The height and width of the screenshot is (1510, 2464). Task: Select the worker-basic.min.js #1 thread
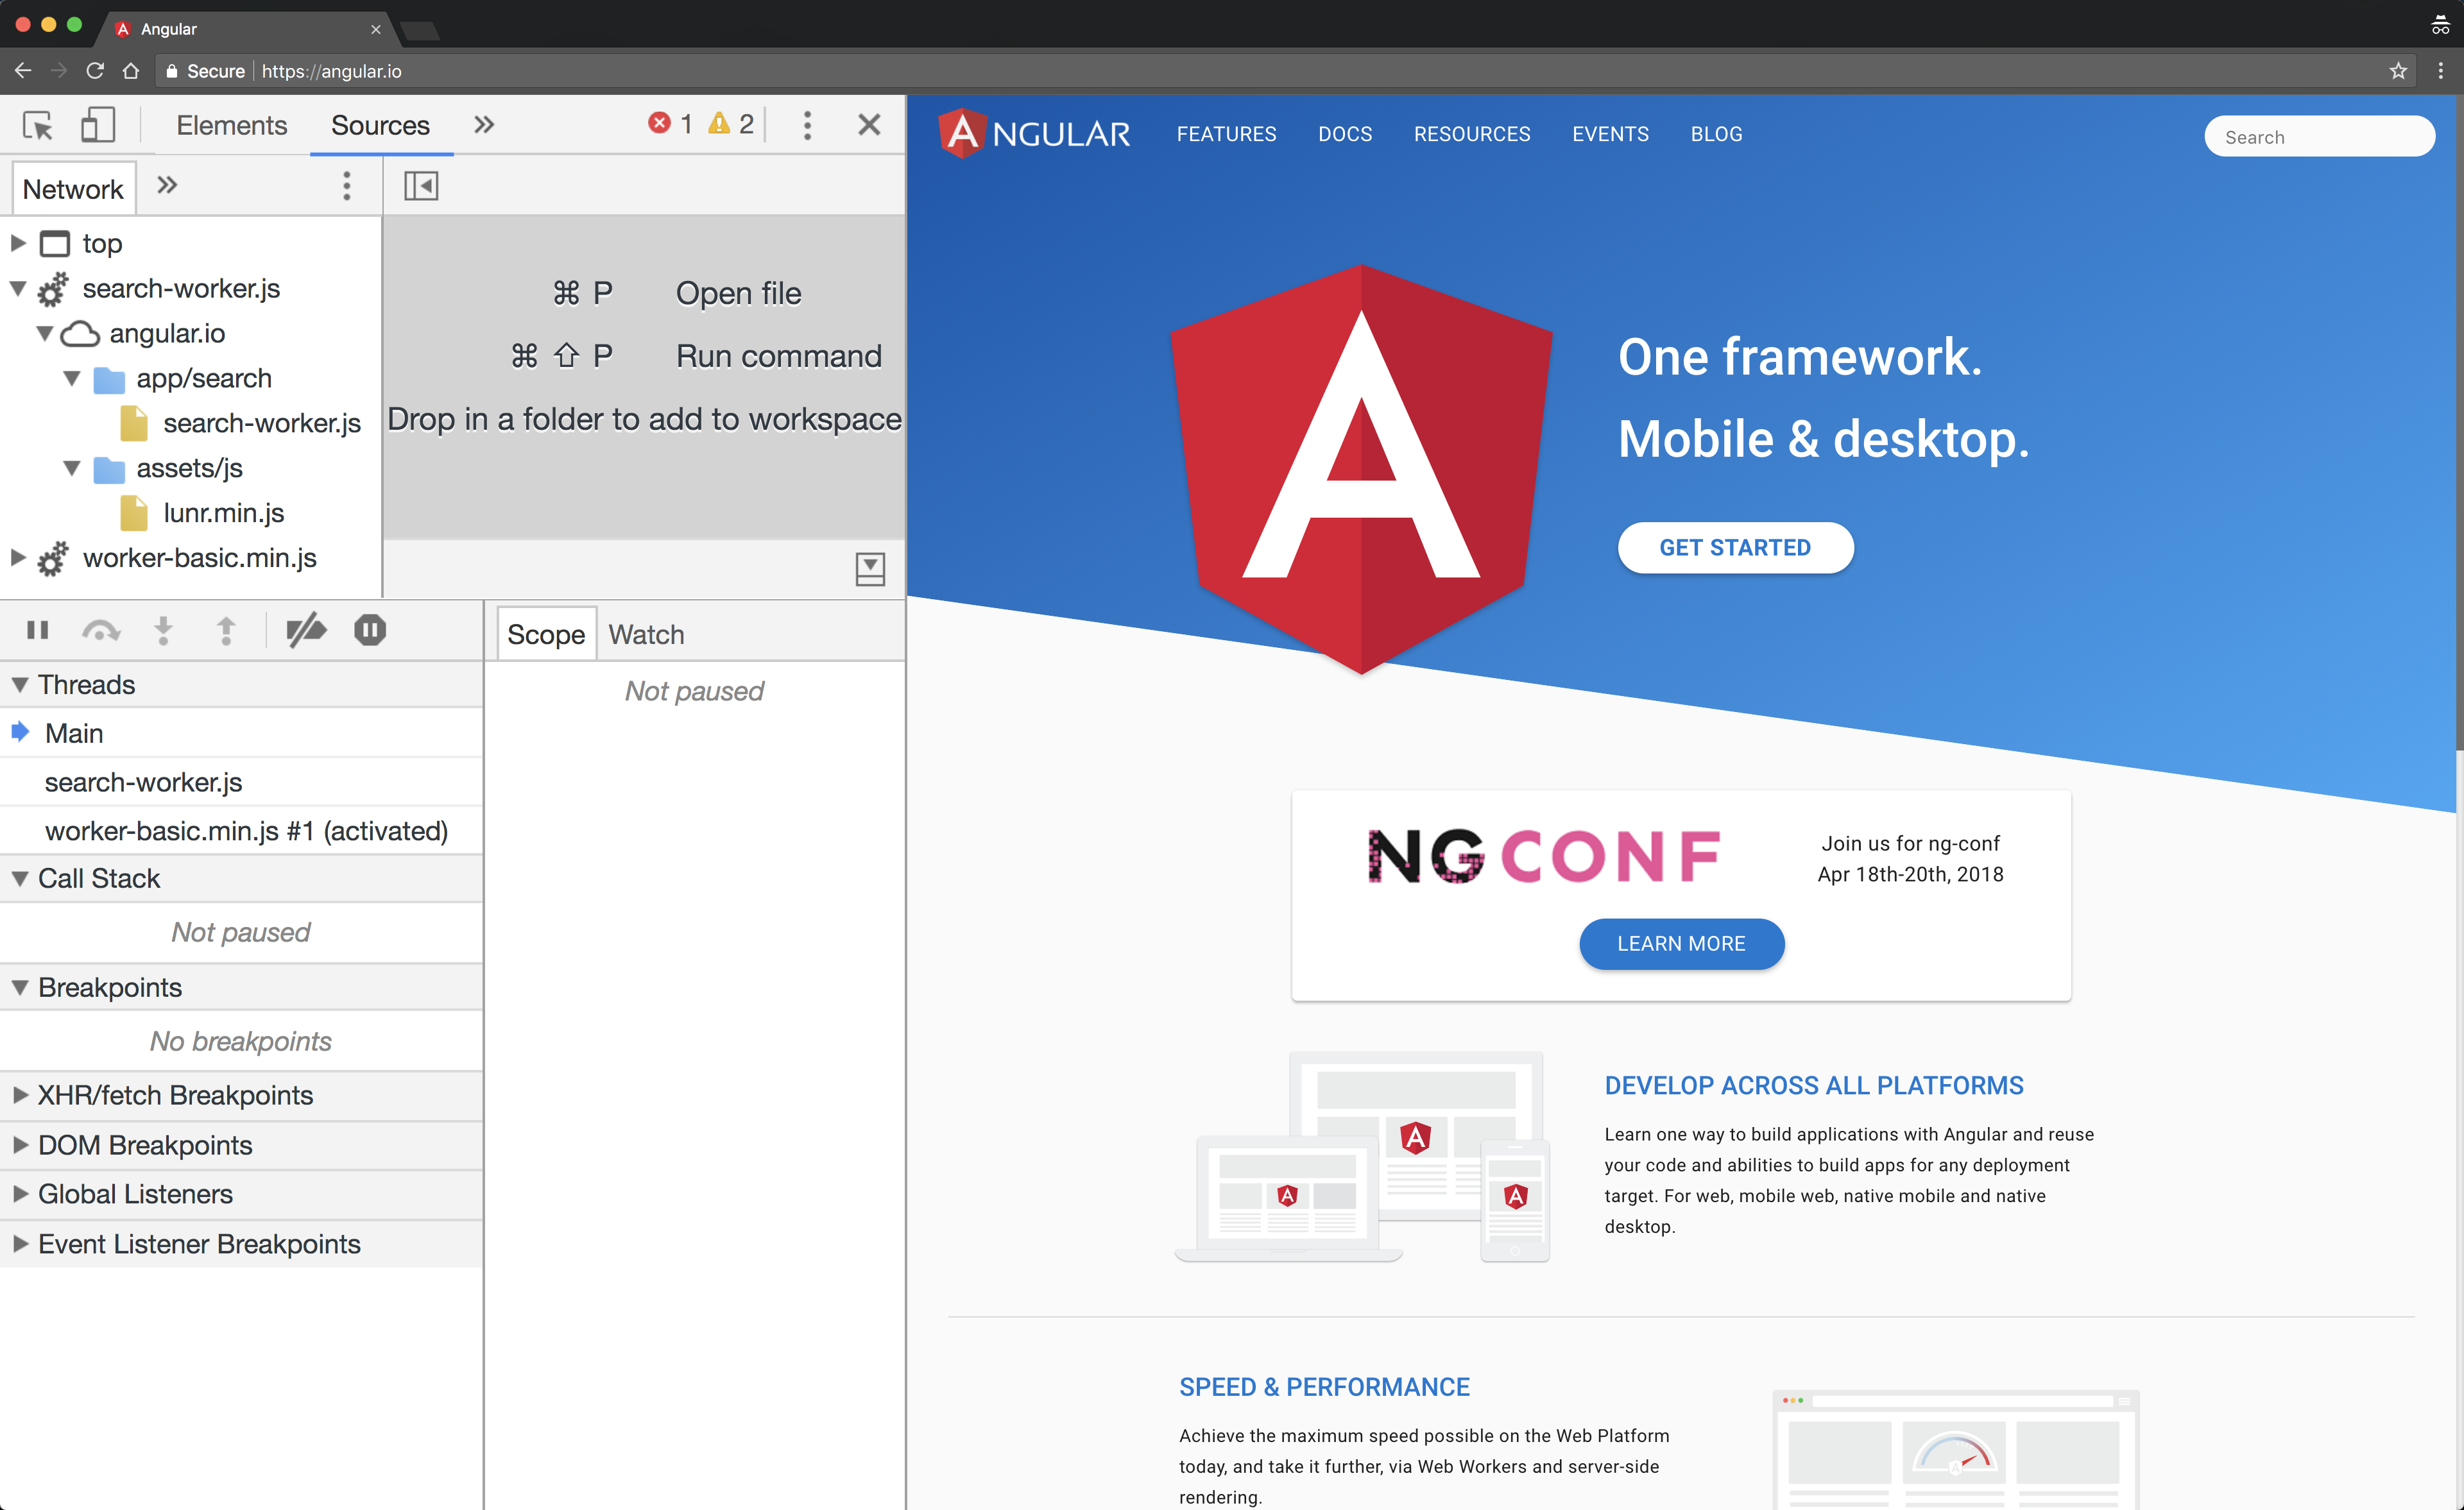click(x=241, y=831)
